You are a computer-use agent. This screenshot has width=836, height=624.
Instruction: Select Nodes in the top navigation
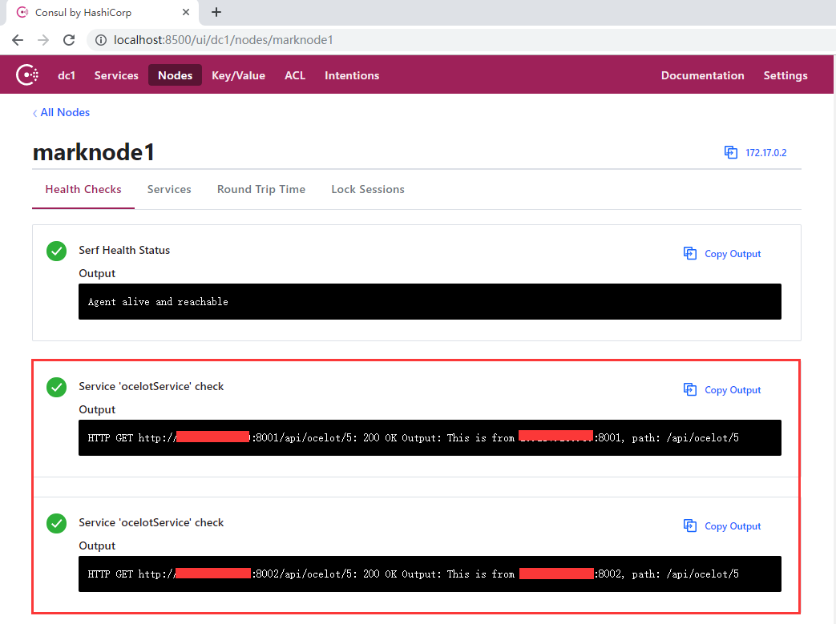(x=175, y=75)
